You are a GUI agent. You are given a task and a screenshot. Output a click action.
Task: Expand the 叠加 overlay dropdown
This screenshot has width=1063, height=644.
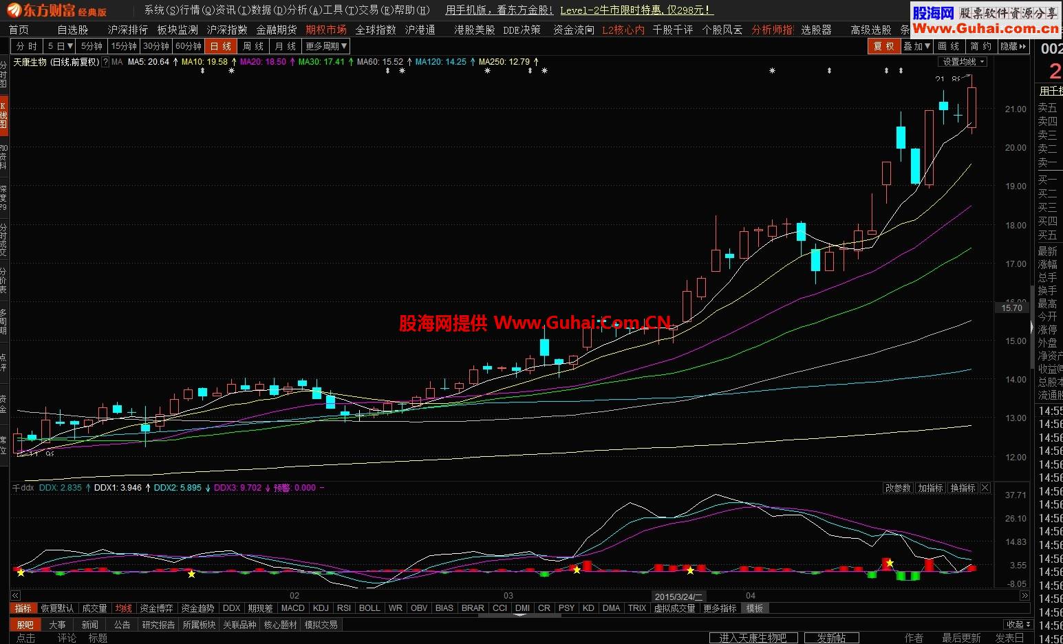tap(916, 46)
